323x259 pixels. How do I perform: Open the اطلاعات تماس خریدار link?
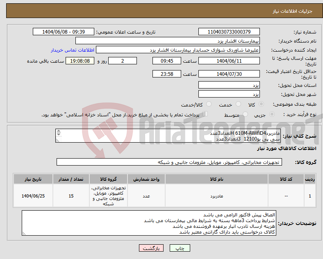click(73, 50)
